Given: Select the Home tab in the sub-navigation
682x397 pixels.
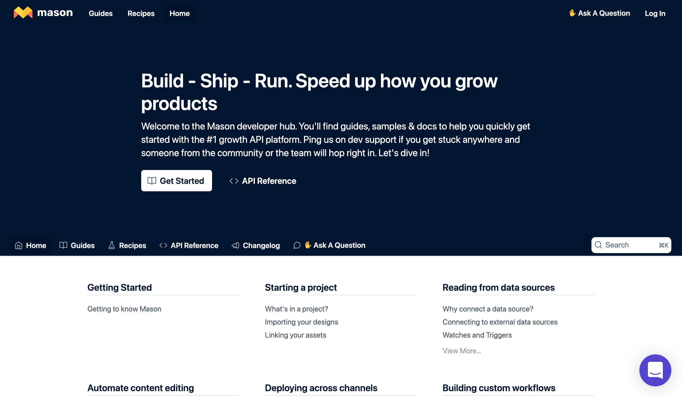Looking at the screenshot, I should click(31, 245).
